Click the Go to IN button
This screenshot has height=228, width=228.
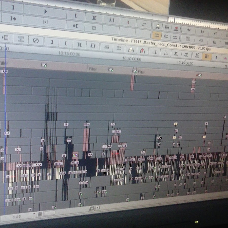[13, 18]
